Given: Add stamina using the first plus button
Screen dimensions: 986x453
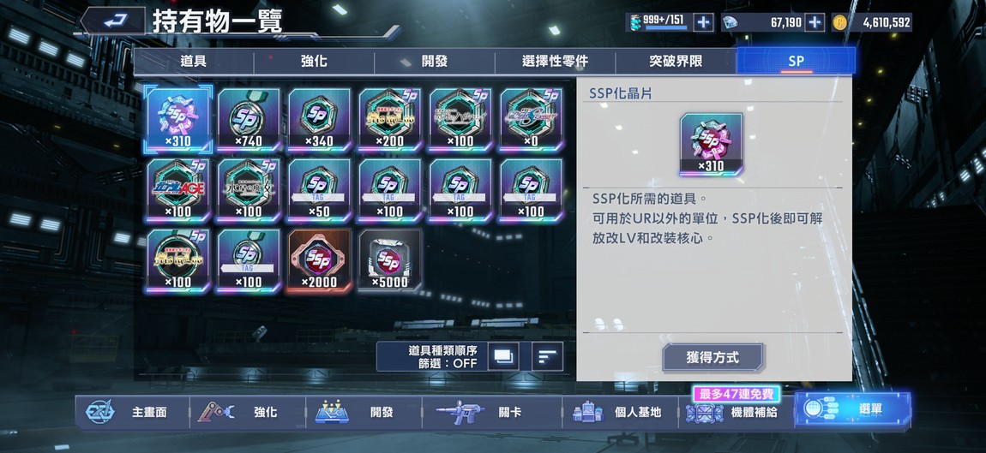Looking at the screenshot, I should point(703,22).
